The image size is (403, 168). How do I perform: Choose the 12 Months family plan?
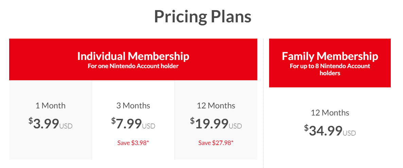[x=330, y=123]
